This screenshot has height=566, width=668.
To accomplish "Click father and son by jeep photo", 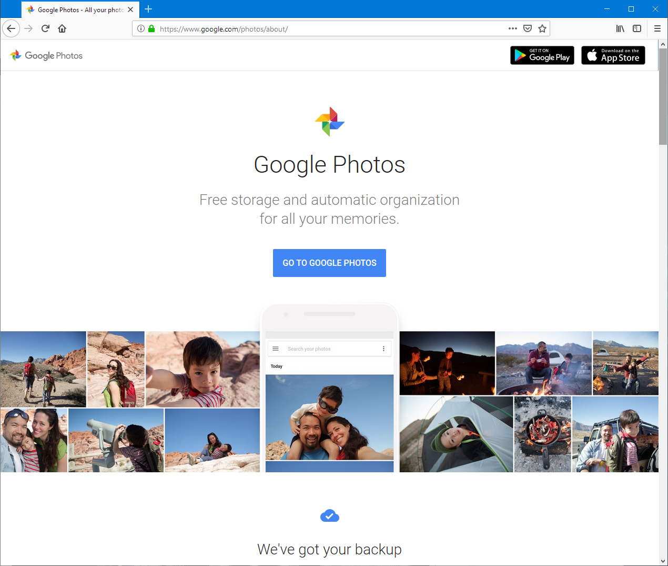I will pos(615,434).
